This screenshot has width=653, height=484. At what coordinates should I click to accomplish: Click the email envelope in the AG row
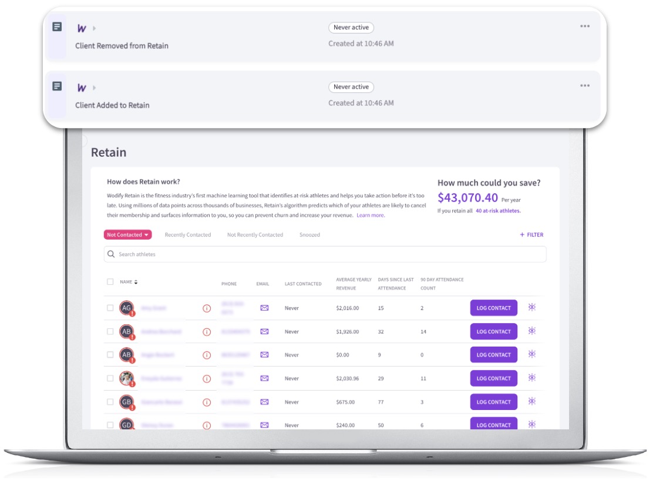(x=264, y=308)
